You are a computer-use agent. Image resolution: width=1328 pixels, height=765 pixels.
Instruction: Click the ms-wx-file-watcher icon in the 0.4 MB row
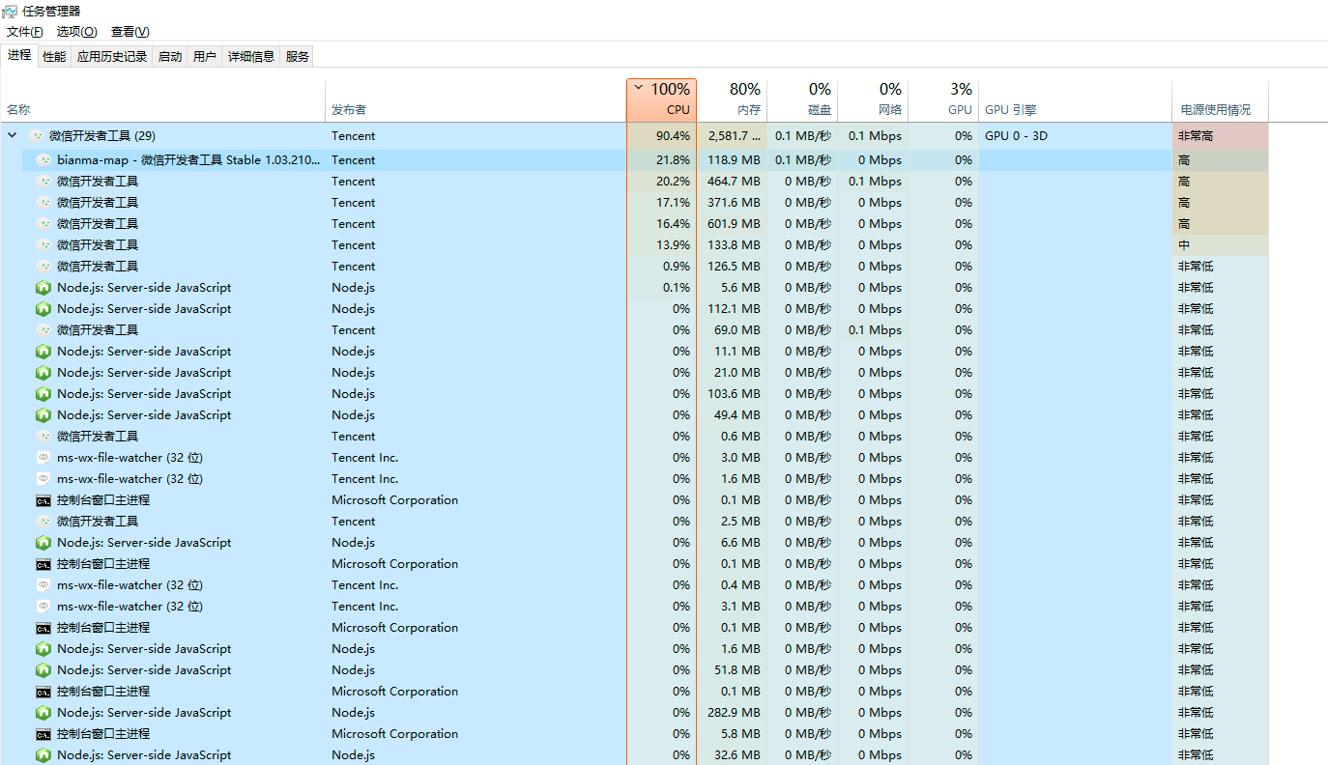[x=43, y=585]
